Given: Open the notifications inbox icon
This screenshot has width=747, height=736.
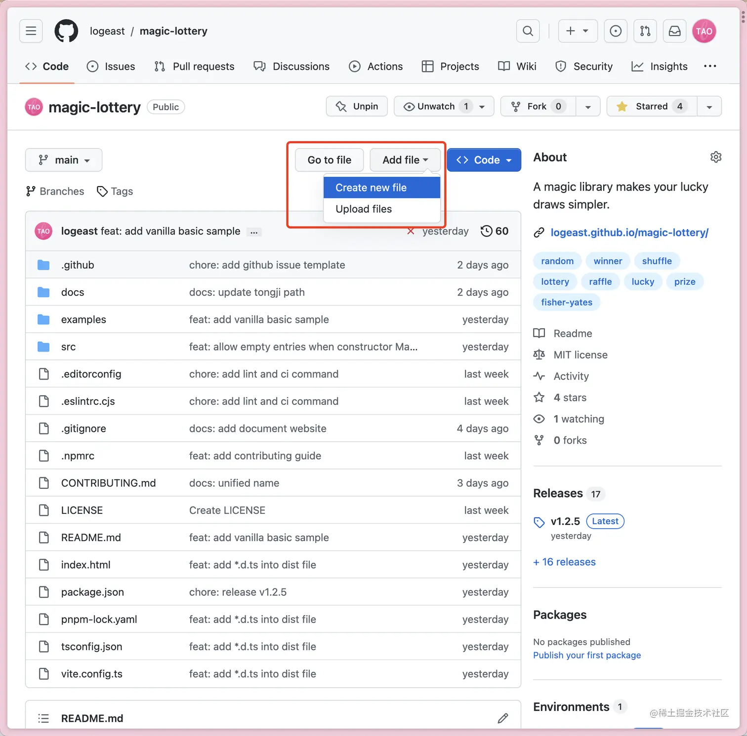Looking at the screenshot, I should (675, 31).
